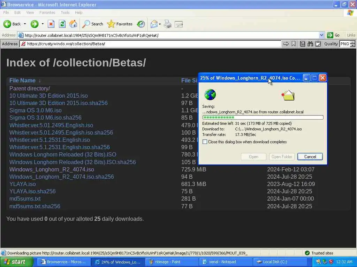Click Links toolbar label

pos(351,35)
